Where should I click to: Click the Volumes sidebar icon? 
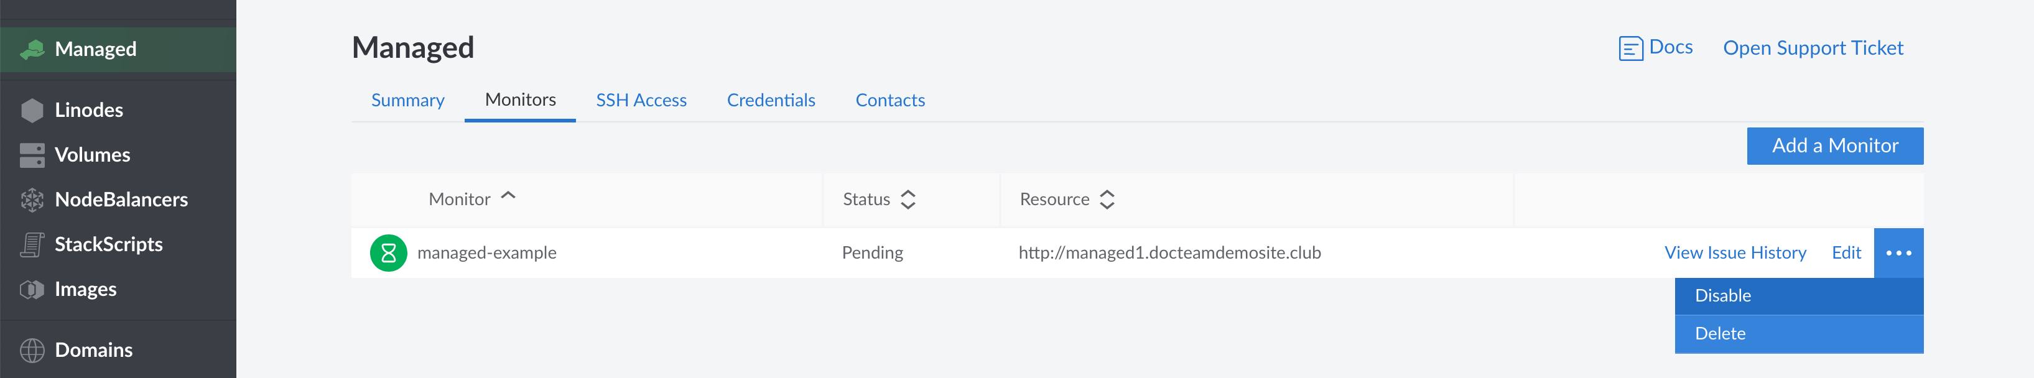point(32,155)
